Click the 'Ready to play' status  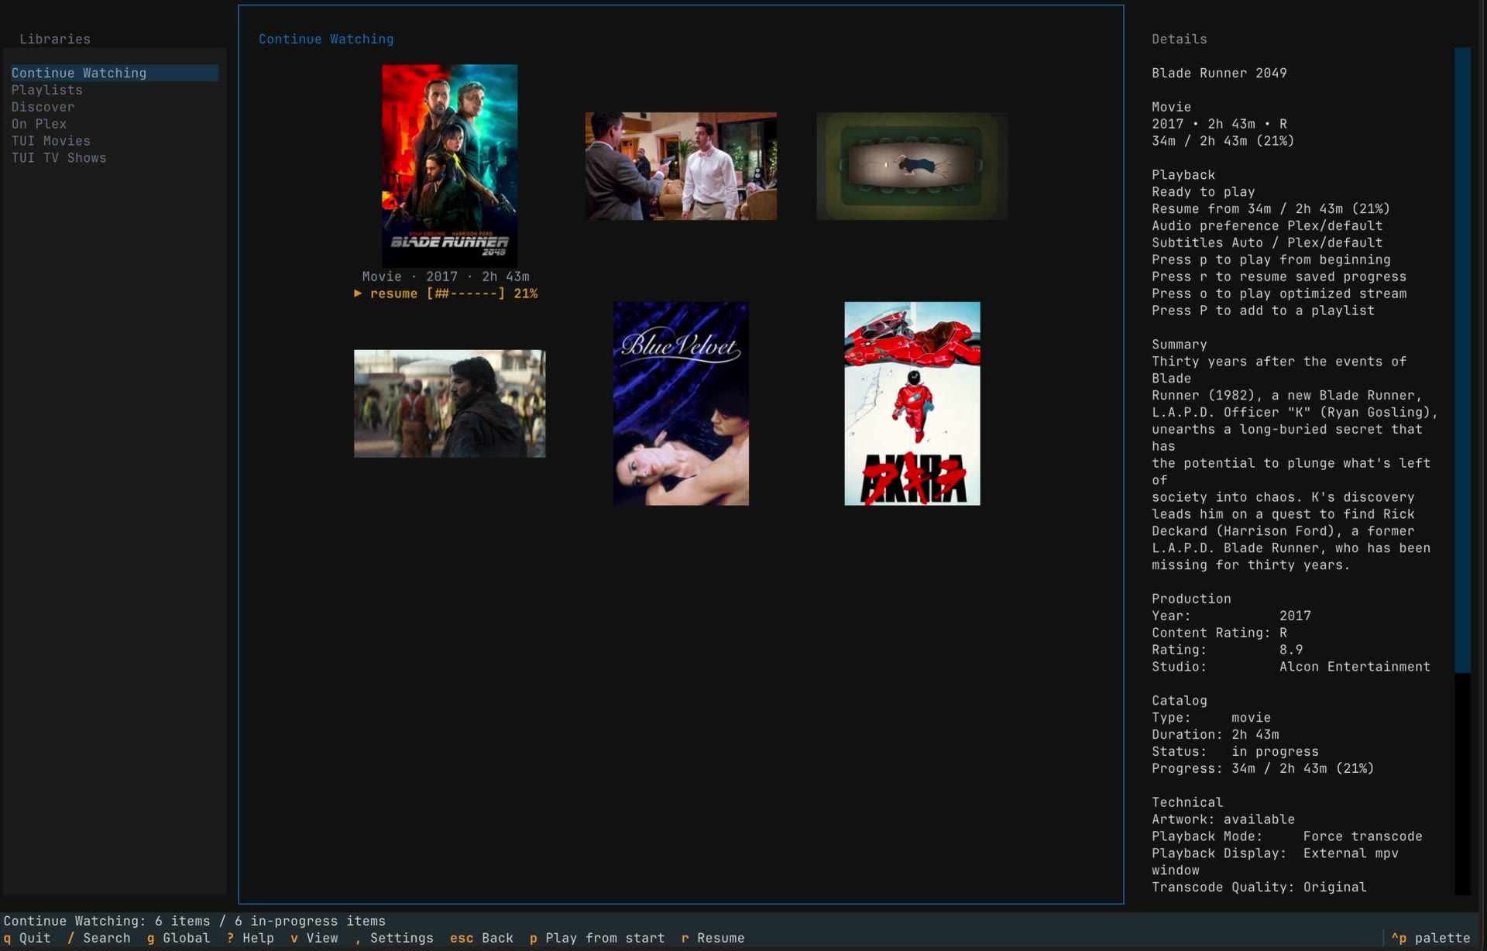pos(1203,192)
